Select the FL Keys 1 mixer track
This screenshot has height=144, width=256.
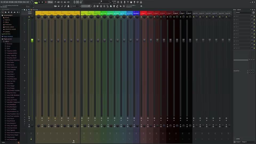coord(143,13)
